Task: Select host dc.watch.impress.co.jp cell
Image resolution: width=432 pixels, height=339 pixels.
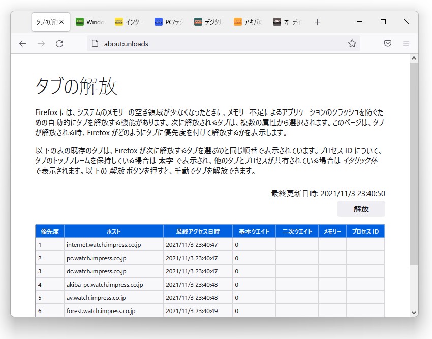Action: 113,271
